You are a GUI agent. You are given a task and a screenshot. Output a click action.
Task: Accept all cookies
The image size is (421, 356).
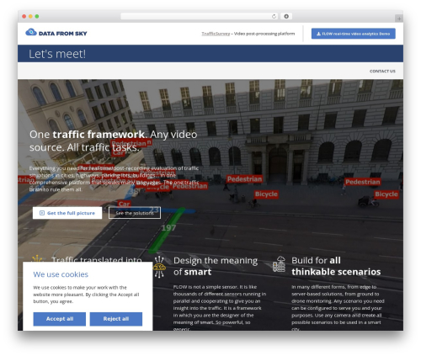[60, 319]
